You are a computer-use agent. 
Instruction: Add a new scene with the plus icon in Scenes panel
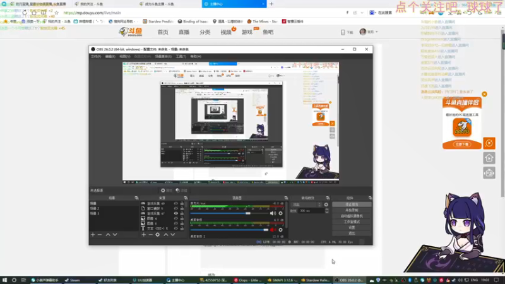[x=93, y=235]
